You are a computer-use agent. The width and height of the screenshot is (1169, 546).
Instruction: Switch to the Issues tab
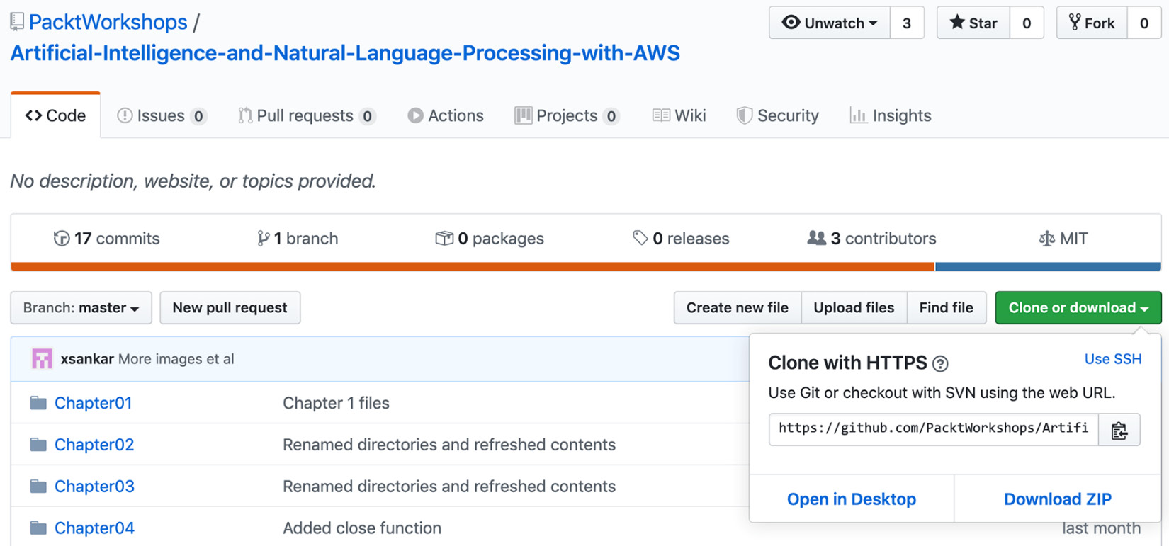[x=162, y=115]
